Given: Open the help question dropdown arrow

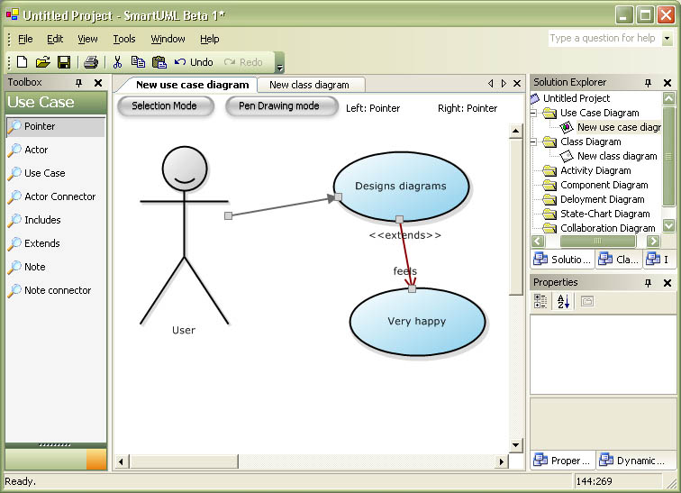Looking at the screenshot, I should click(x=667, y=38).
